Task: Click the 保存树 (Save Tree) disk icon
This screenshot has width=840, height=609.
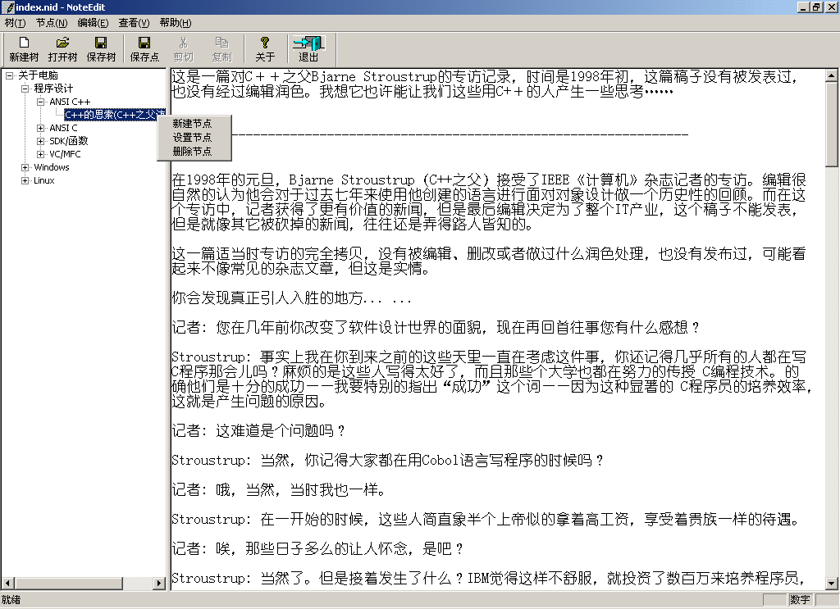Action: pos(101,43)
